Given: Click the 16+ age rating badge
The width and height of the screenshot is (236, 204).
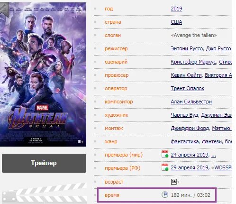Looking at the screenshot, I should click(175, 182).
